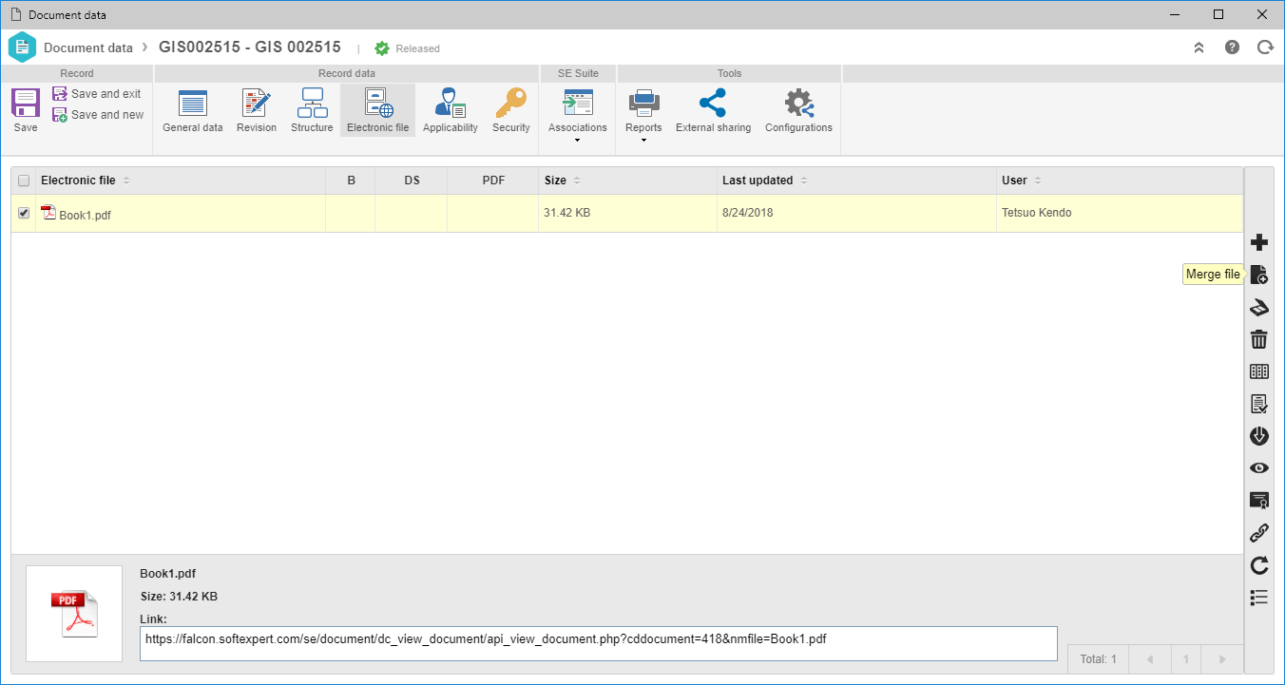
Task: Click the Document data hexagon logo
Action: pyautogui.click(x=22, y=48)
